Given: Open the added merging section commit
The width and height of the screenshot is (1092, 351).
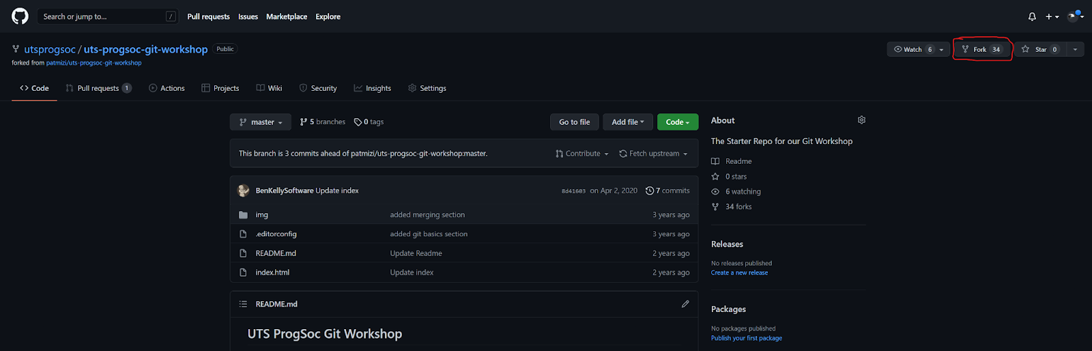Looking at the screenshot, I should (427, 214).
